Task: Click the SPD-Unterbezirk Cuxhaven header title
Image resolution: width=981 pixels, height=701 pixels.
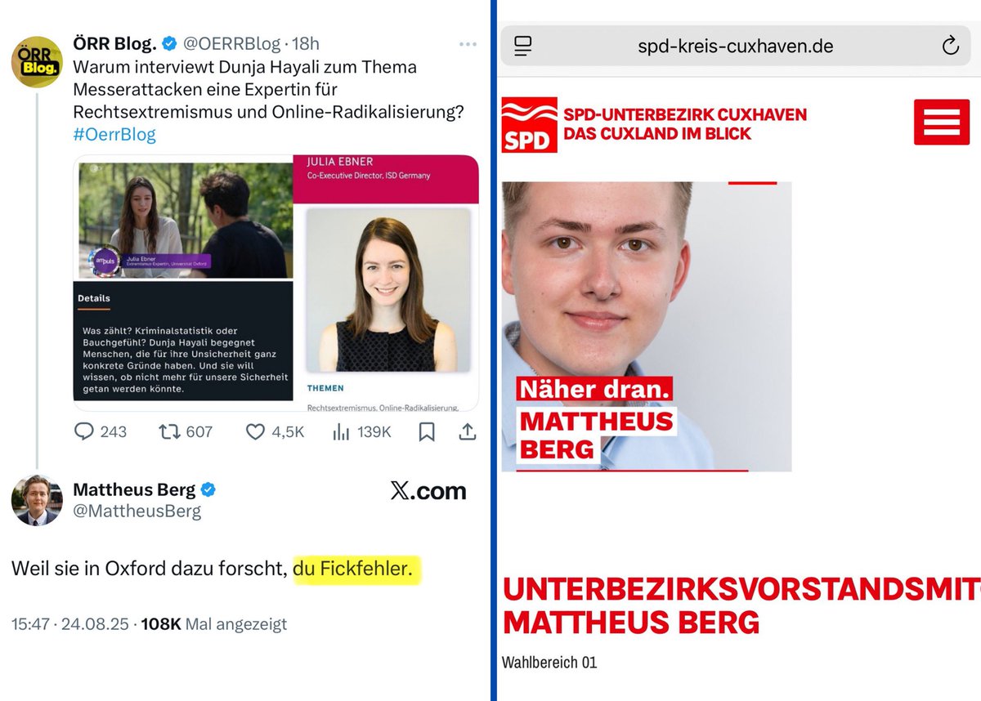Action: [x=685, y=123]
